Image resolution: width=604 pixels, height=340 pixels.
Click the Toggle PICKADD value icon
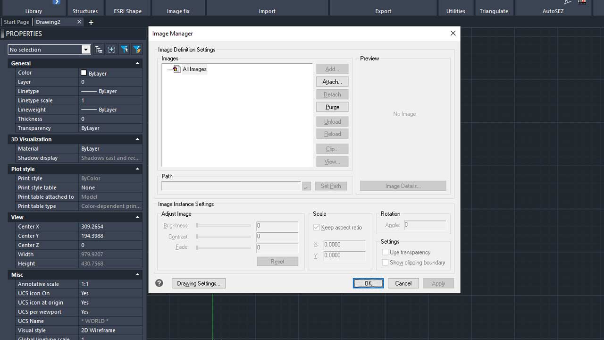[x=99, y=50]
